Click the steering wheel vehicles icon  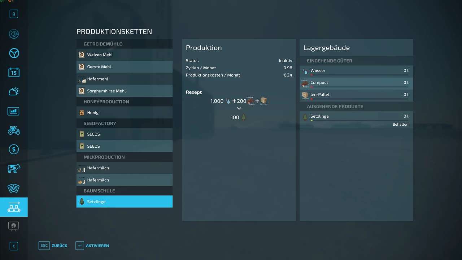(x=14, y=53)
